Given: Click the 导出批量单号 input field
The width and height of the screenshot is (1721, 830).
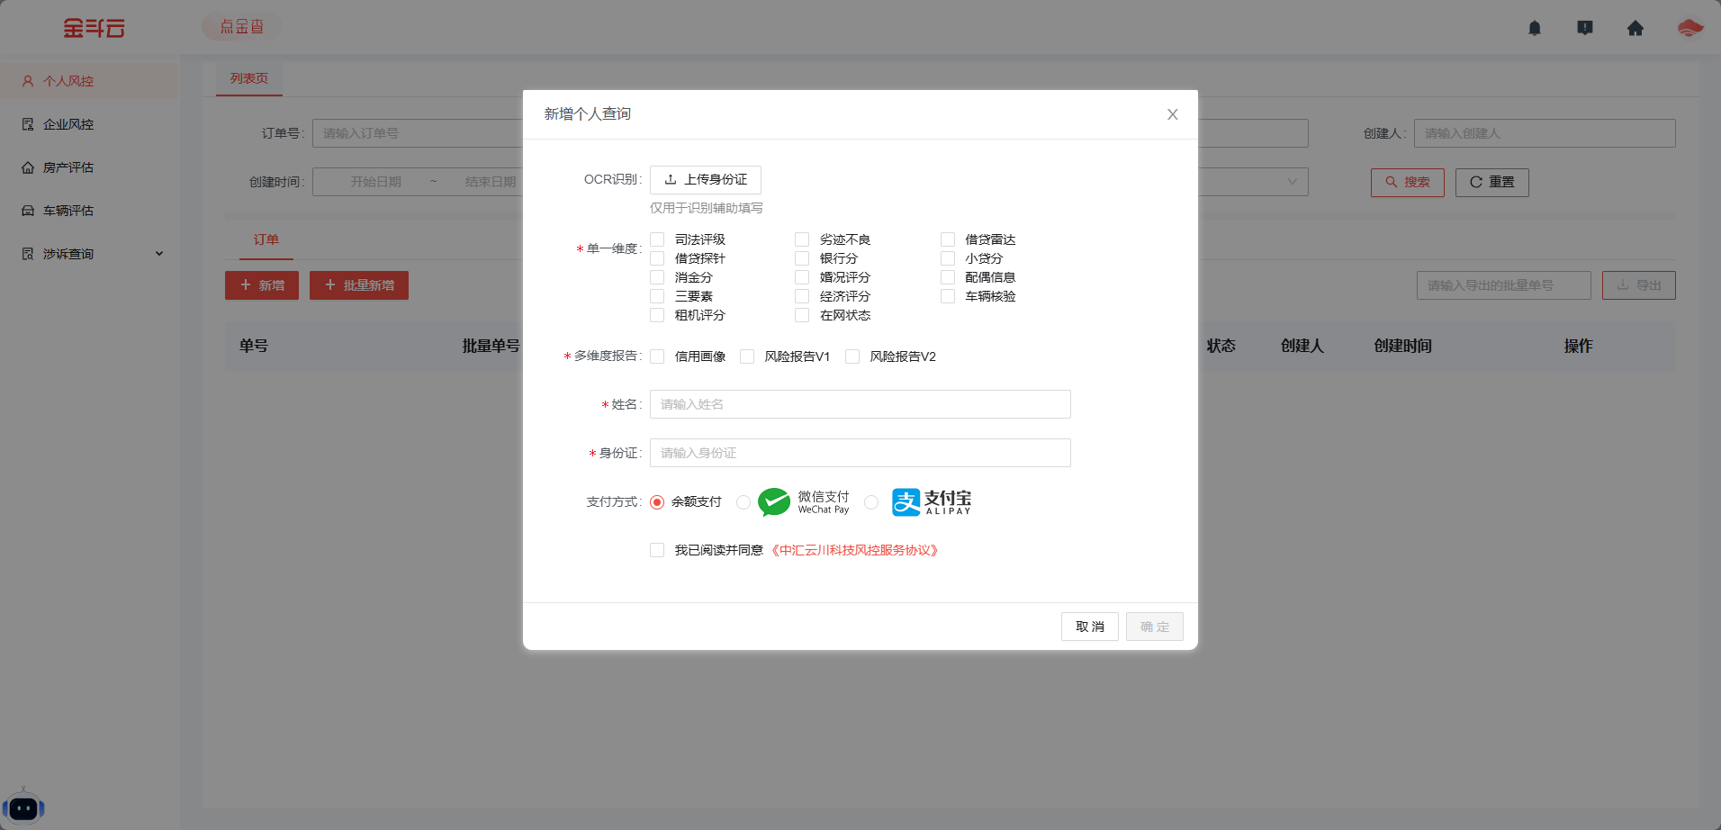Looking at the screenshot, I should [x=1504, y=285].
